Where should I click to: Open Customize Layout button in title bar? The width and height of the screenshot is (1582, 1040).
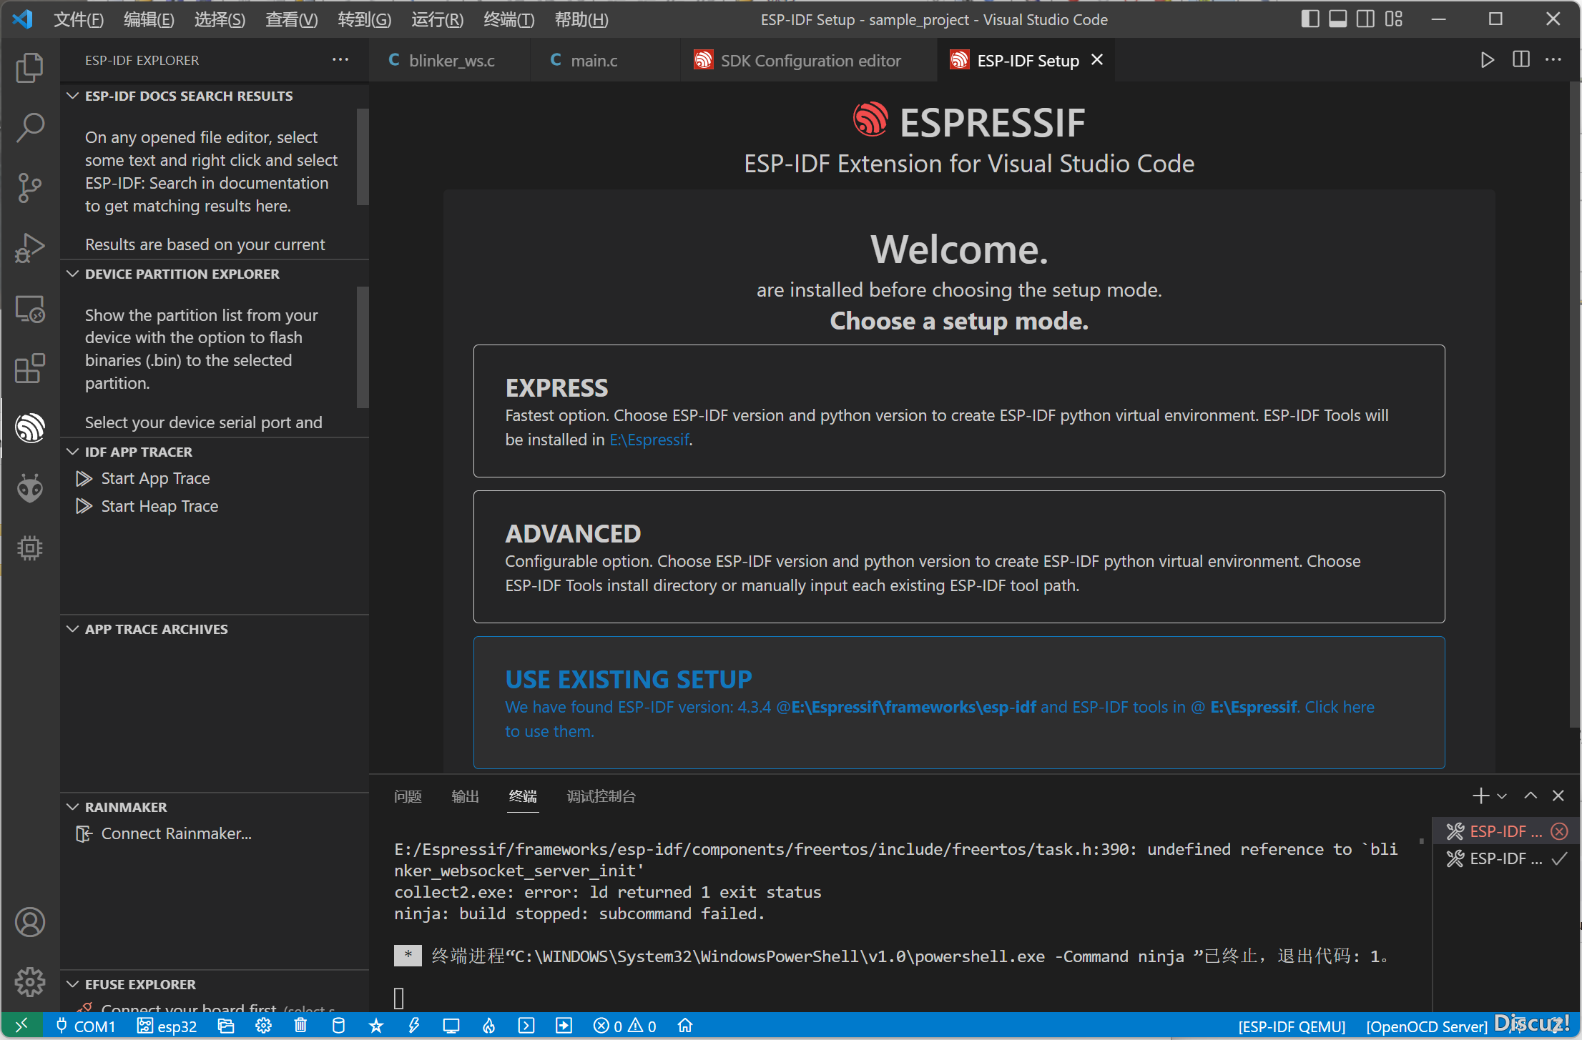pos(1394,19)
